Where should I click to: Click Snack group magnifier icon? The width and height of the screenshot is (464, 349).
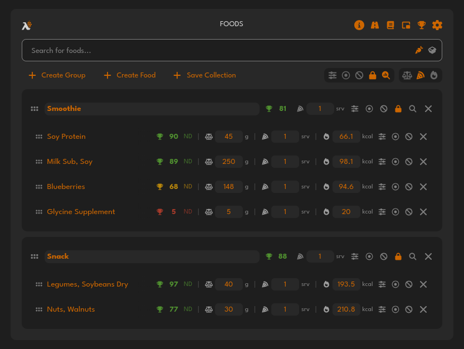(x=413, y=256)
